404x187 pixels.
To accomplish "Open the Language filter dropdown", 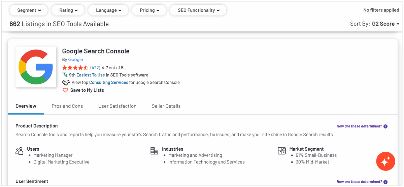I will click(108, 10).
